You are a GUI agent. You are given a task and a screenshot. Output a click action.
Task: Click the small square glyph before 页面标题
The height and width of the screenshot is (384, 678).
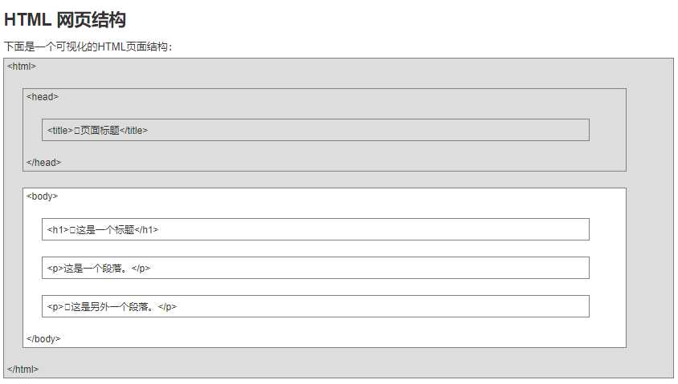[x=77, y=130]
